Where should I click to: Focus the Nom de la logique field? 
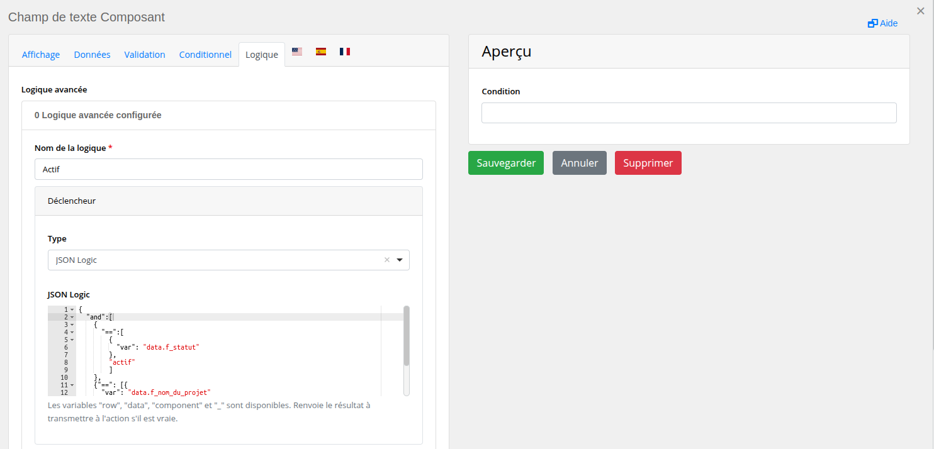coord(228,169)
